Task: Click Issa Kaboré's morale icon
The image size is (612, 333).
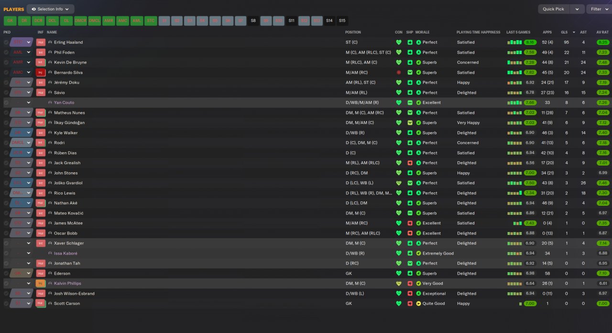Action: pos(418,253)
